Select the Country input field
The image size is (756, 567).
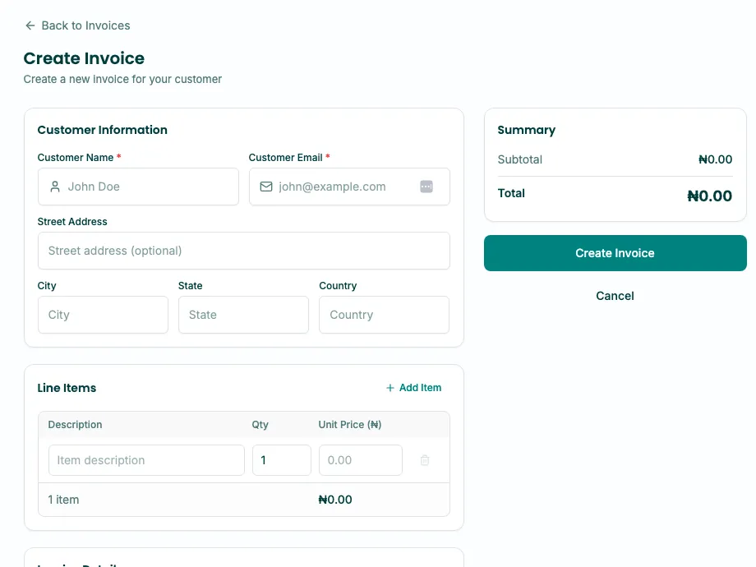(385, 315)
